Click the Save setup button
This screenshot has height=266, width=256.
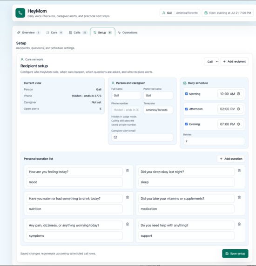[x=235, y=253]
